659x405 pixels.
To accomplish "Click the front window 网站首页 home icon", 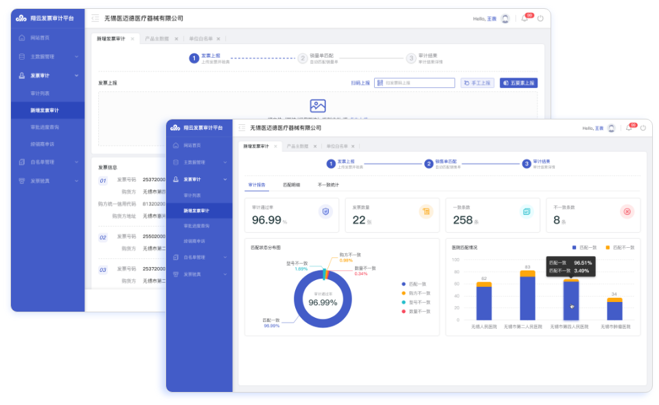I will tap(176, 146).
